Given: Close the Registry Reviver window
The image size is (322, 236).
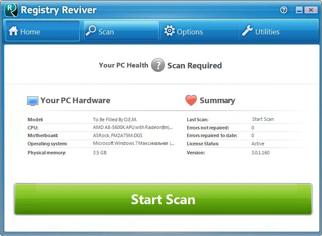Looking at the screenshot, I should coord(311,10).
